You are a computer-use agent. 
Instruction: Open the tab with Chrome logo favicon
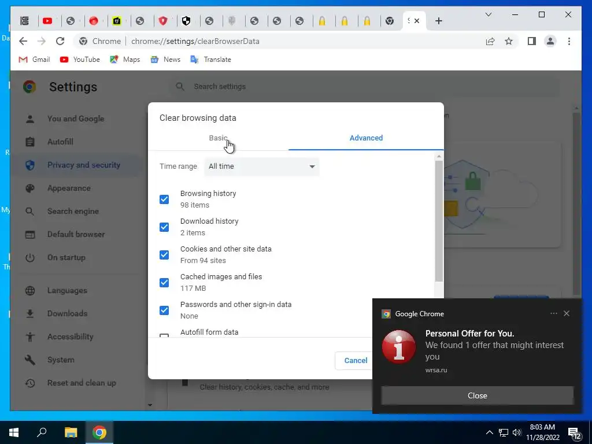[x=390, y=21]
